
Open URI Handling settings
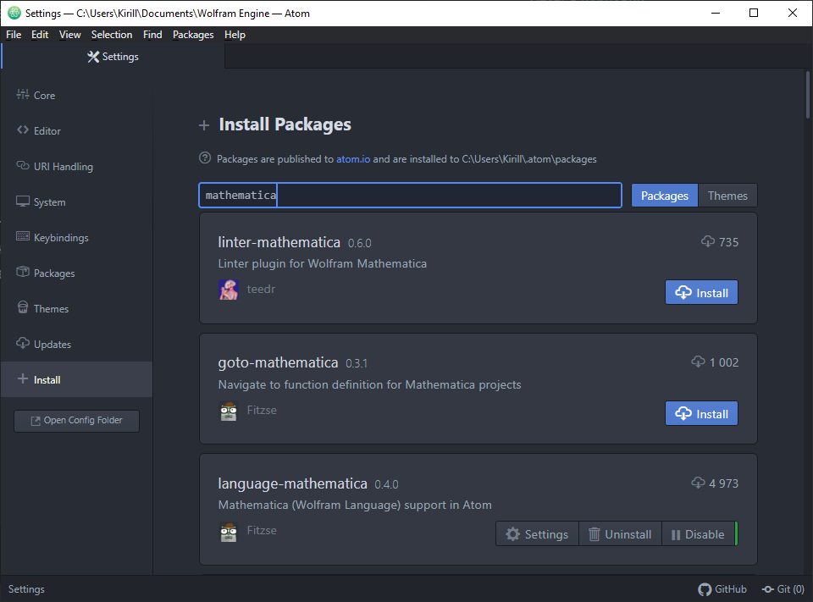pos(77,167)
